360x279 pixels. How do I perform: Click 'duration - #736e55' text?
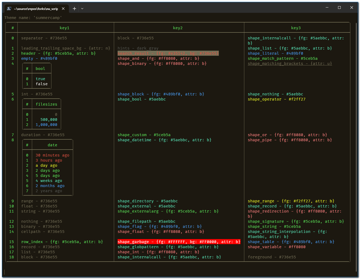click(43, 135)
